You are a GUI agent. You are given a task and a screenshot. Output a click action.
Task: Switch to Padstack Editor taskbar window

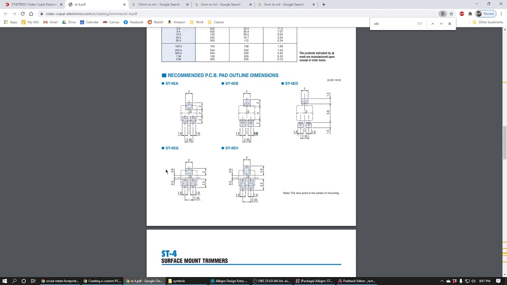click(x=356, y=281)
